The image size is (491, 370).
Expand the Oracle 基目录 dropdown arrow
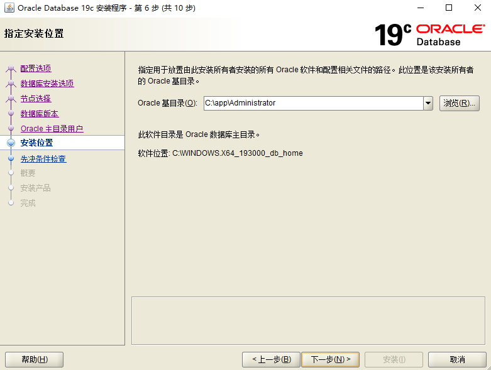pyautogui.click(x=428, y=104)
